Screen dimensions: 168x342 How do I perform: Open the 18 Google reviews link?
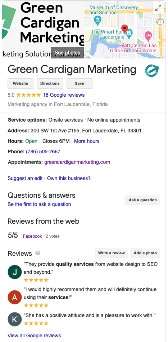64,95
